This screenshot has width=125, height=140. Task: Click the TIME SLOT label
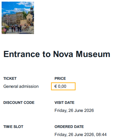pyautogui.click(x=13, y=127)
